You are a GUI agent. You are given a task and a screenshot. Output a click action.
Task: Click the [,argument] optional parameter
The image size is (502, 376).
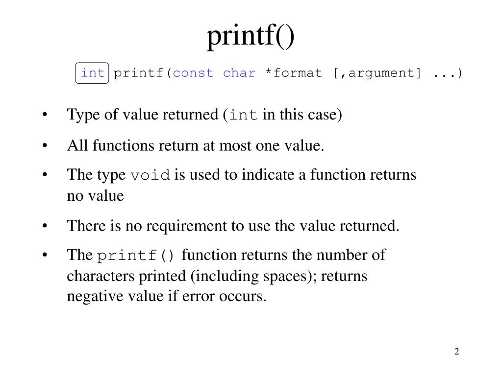tap(377, 73)
